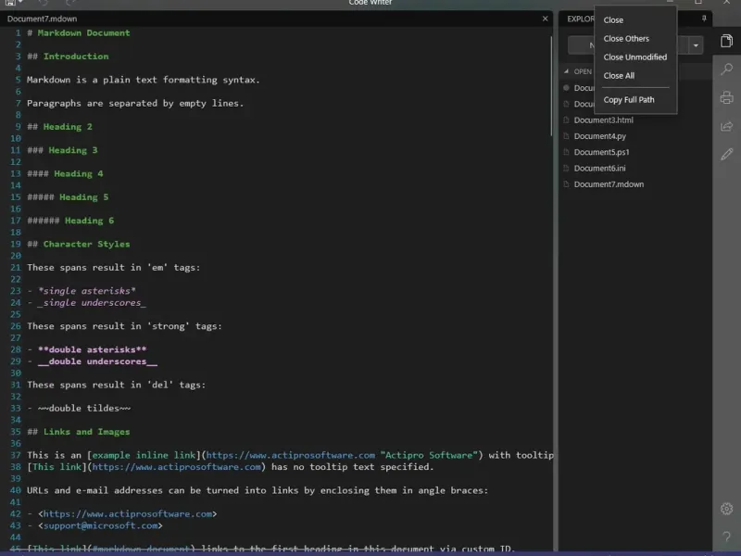Select Document3.html in Explorer list
741x556 pixels.
coord(603,120)
